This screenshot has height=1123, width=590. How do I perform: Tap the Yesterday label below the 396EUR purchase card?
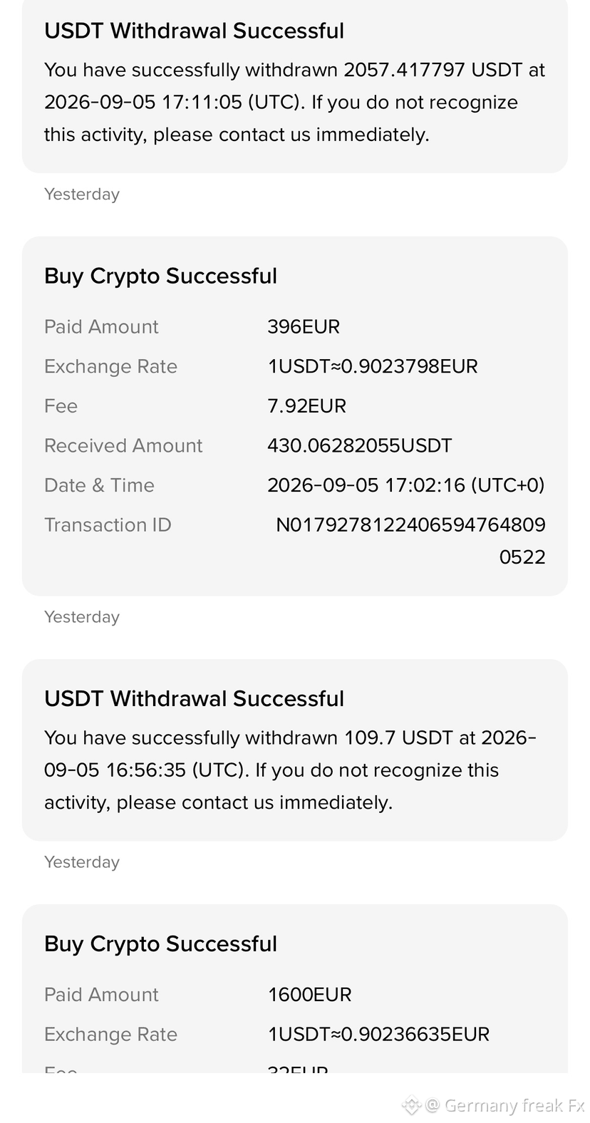[82, 617]
